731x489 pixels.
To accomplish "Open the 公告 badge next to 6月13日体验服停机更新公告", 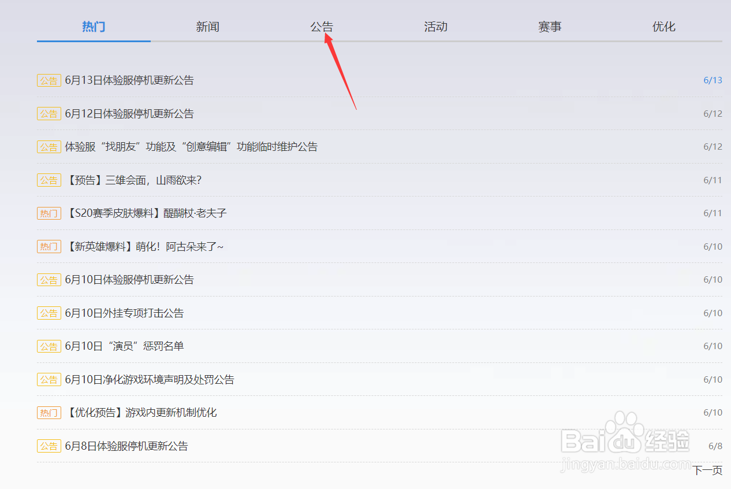I will pos(49,80).
